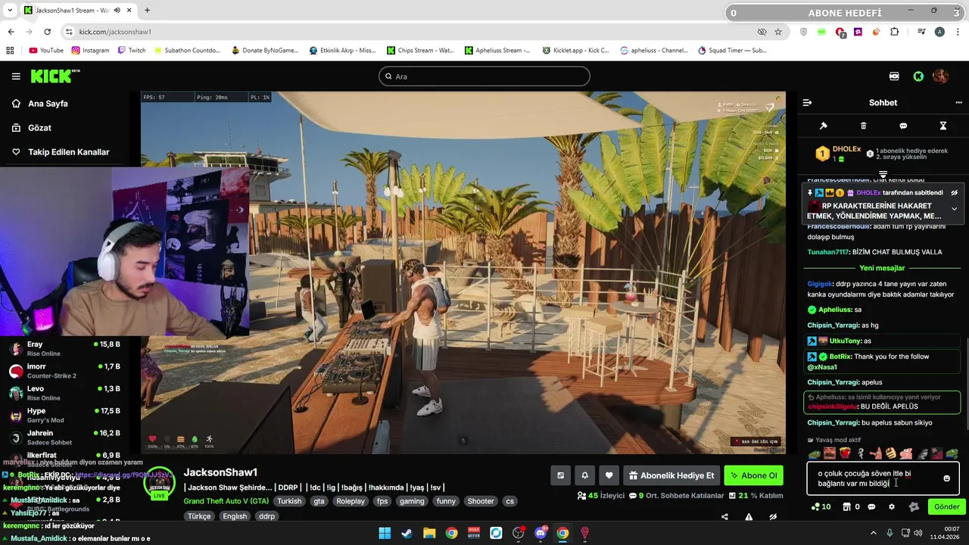
Task: Open Takip Edilen Kanallar in sidebar
Action: point(68,152)
